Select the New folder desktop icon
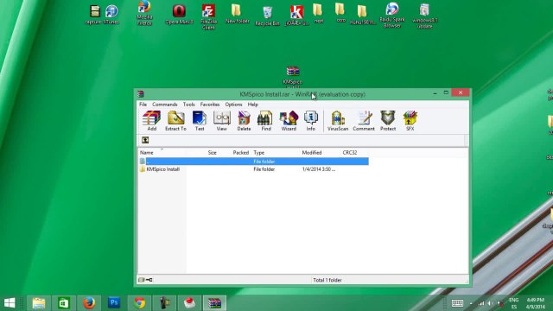This screenshot has height=311, width=553. point(238,14)
